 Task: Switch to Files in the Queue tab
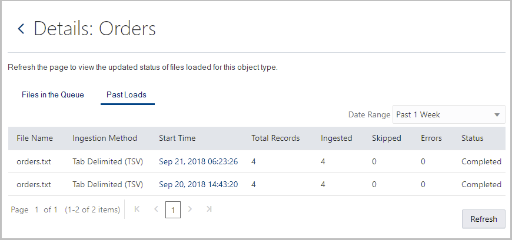pyautogui.click(x=53, y=94)
